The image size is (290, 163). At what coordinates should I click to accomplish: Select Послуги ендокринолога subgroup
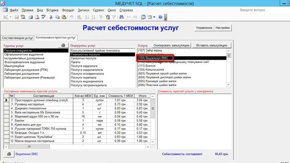103,81
